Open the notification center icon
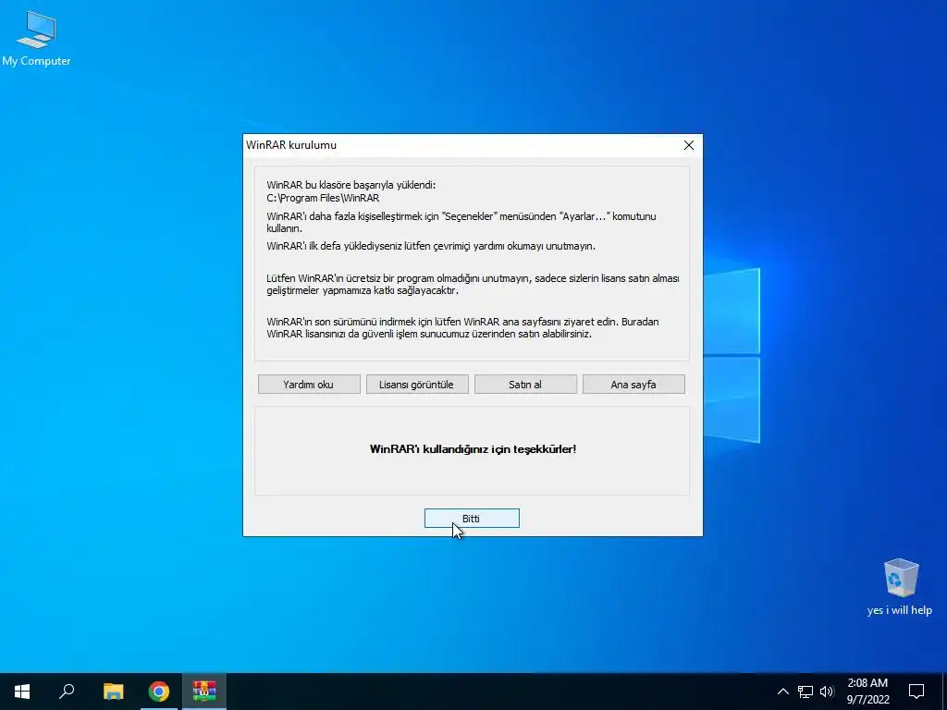This screenshot has width=947, height=710. 916,692
